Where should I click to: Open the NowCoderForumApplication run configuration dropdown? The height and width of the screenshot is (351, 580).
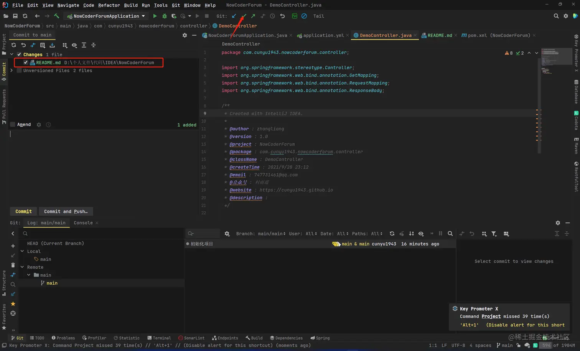[106, 16]
